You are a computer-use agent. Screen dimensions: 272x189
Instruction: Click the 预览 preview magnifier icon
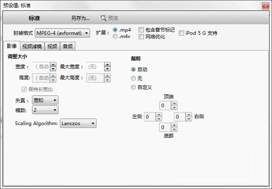tap(103, 18)
